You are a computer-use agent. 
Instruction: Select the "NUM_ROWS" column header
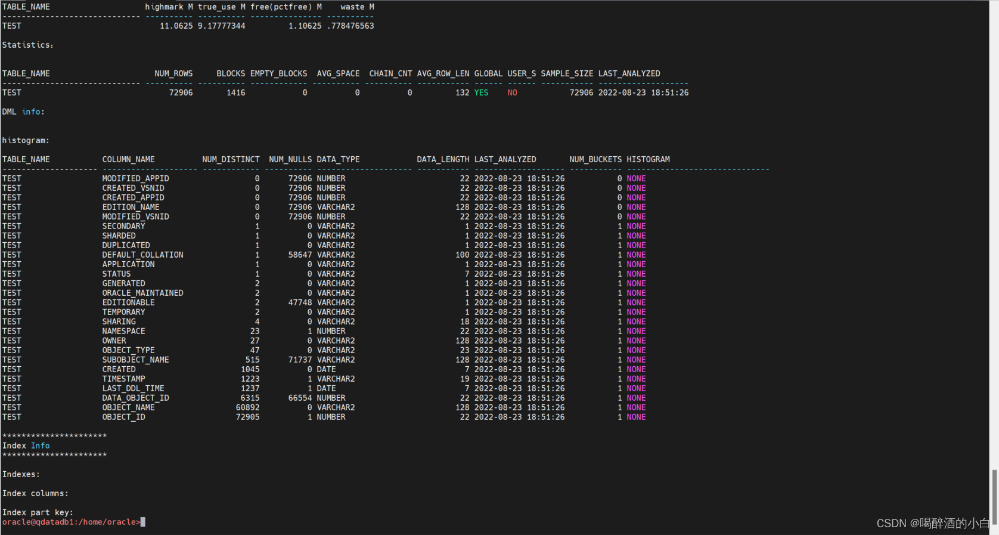173,74
